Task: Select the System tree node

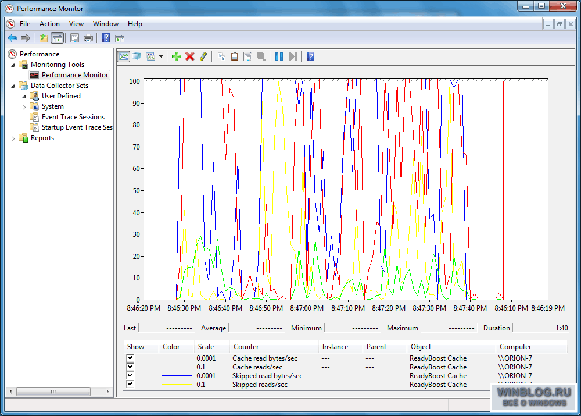Action: [53, 106]
